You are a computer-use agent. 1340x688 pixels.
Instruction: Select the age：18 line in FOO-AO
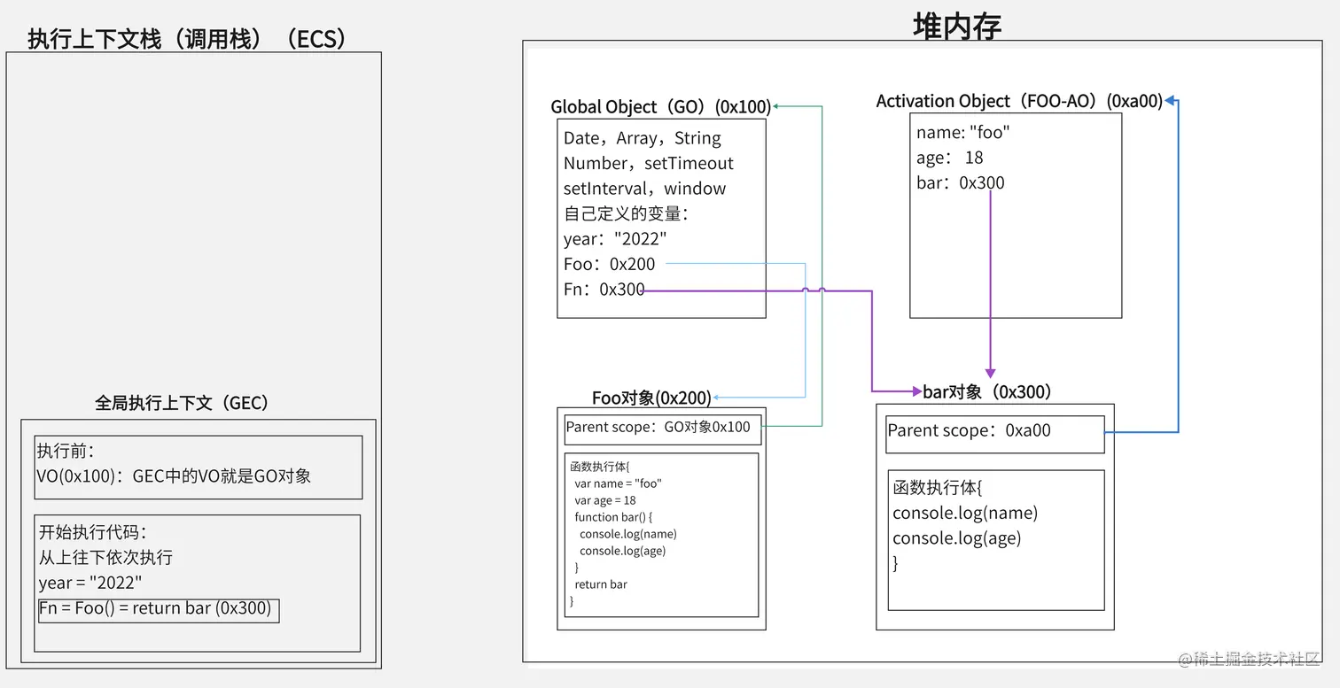[x=950, y=157]
